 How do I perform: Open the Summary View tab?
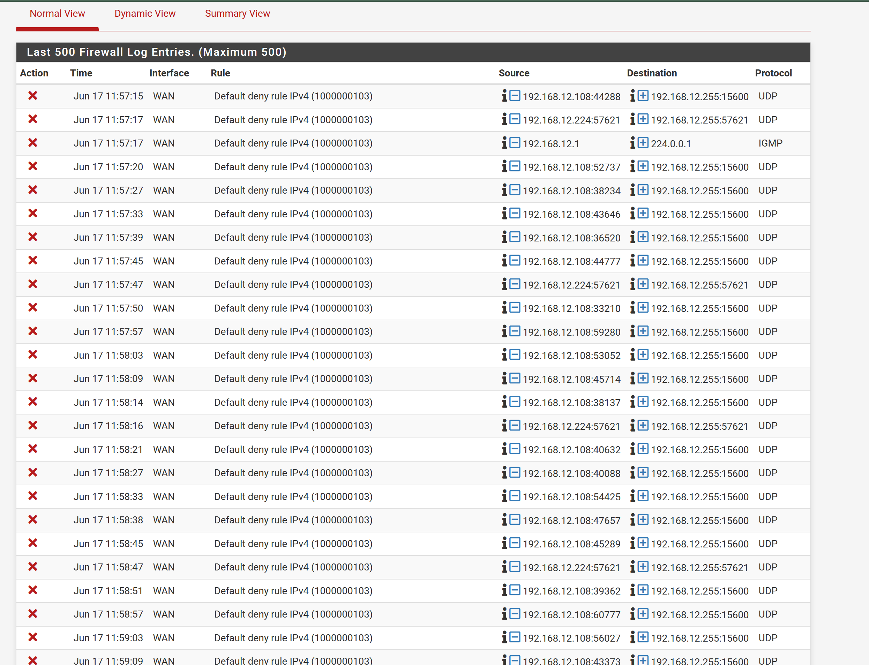[238, 14]
